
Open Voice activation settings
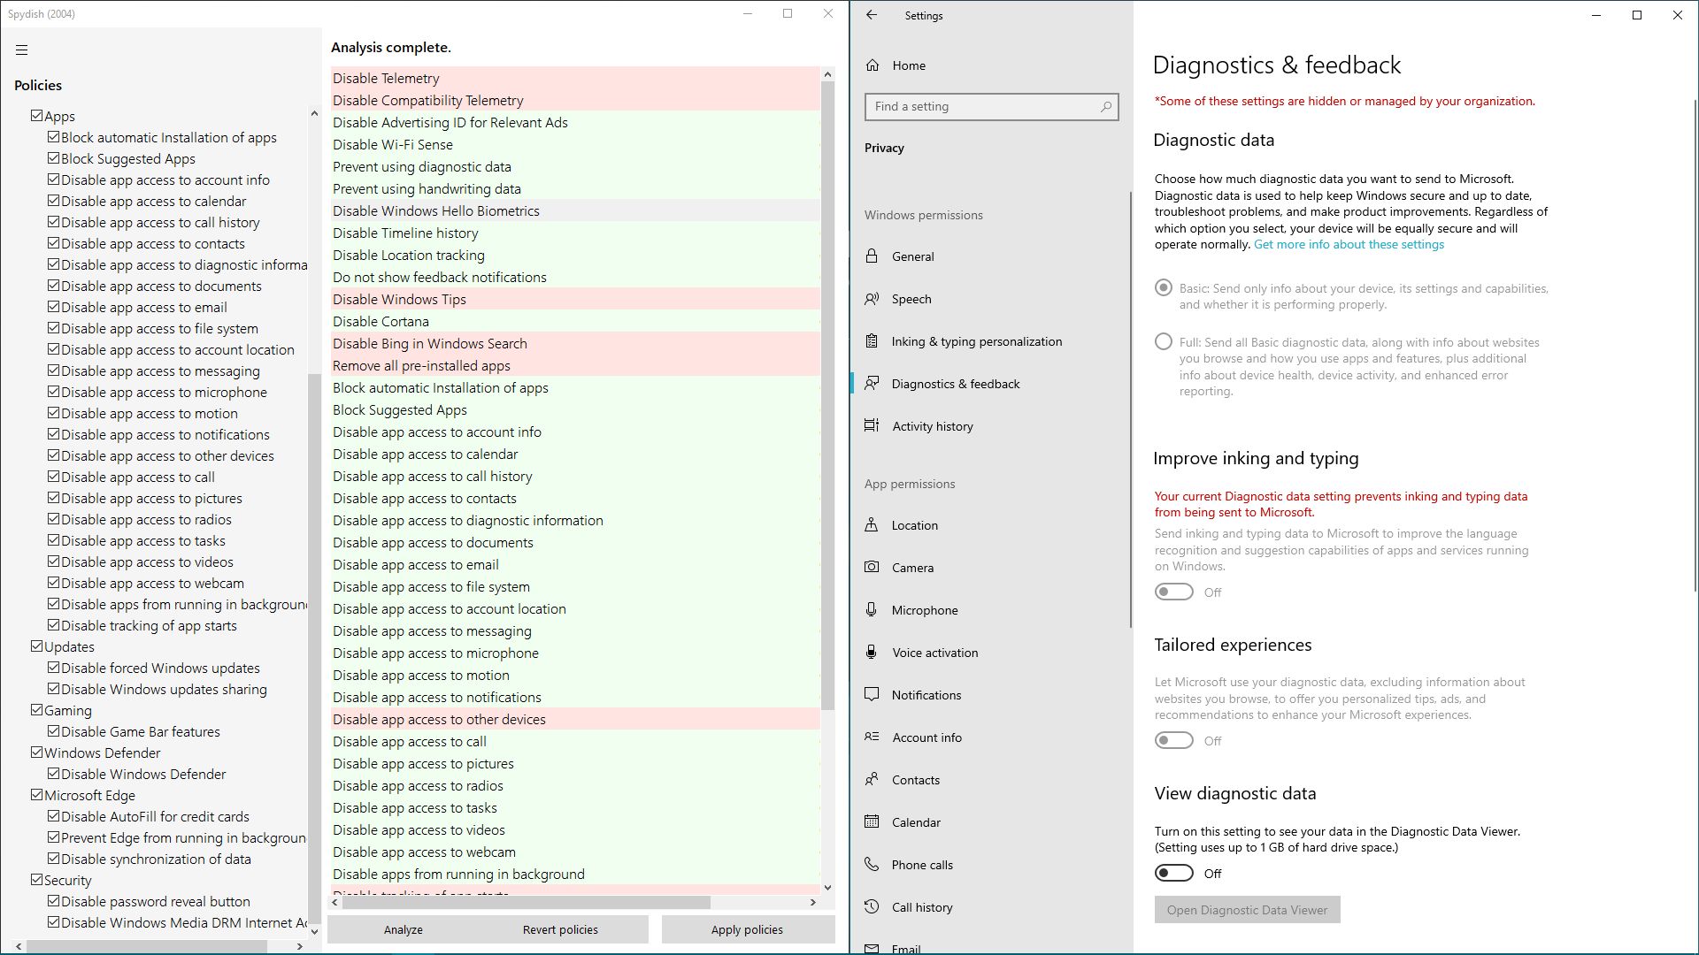pyautogui.click(x=934, y=653)
